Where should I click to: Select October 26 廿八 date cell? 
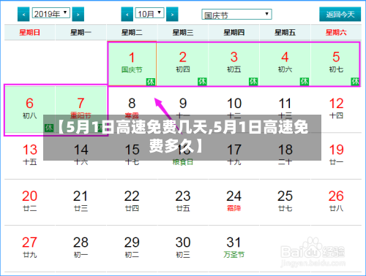336,202
